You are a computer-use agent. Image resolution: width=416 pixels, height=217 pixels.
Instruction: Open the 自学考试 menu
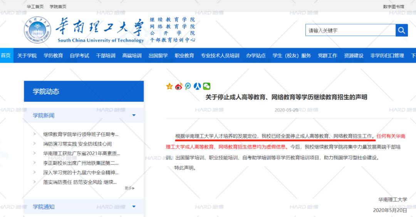click(x=79, y=55)
